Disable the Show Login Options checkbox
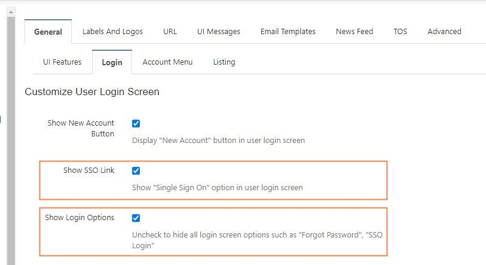Viewport: 486px width, 265px height. pos(136,218)
